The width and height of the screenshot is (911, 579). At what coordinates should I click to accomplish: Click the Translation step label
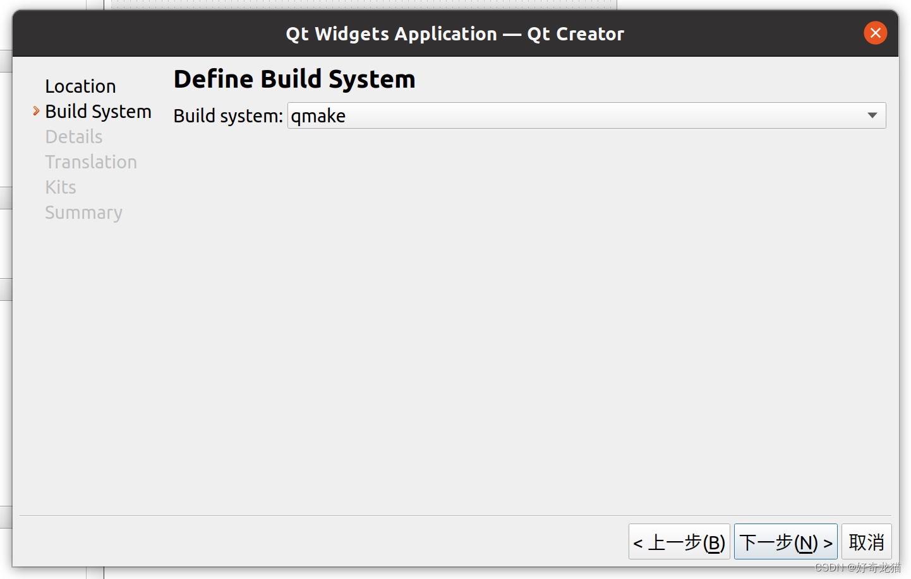(x=91, y=162)
